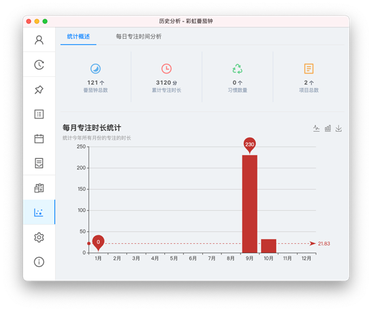Switch chart to bar view

click(327, 128)
